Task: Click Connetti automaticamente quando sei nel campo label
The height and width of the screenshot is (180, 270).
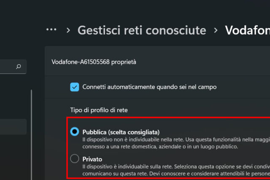Action: coord(149,87)
